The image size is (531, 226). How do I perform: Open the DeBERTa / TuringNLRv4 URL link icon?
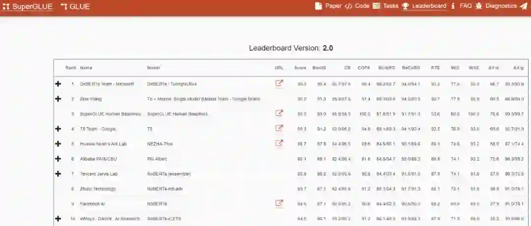tap(279, 83)
